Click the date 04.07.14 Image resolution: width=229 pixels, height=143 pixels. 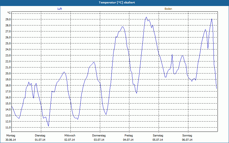click(128, 140)
